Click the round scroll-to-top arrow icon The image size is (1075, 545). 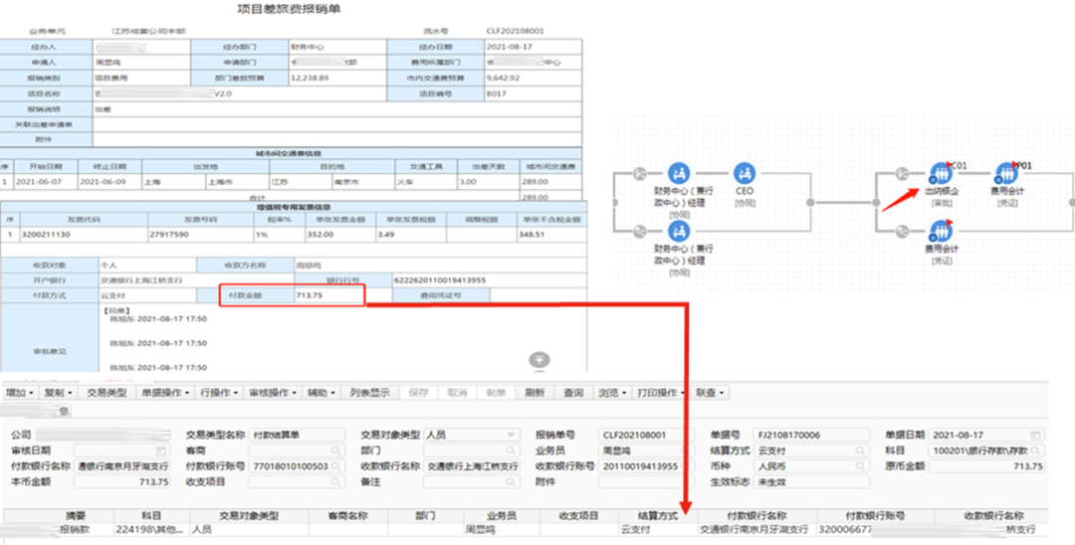[x=538, y=360]
